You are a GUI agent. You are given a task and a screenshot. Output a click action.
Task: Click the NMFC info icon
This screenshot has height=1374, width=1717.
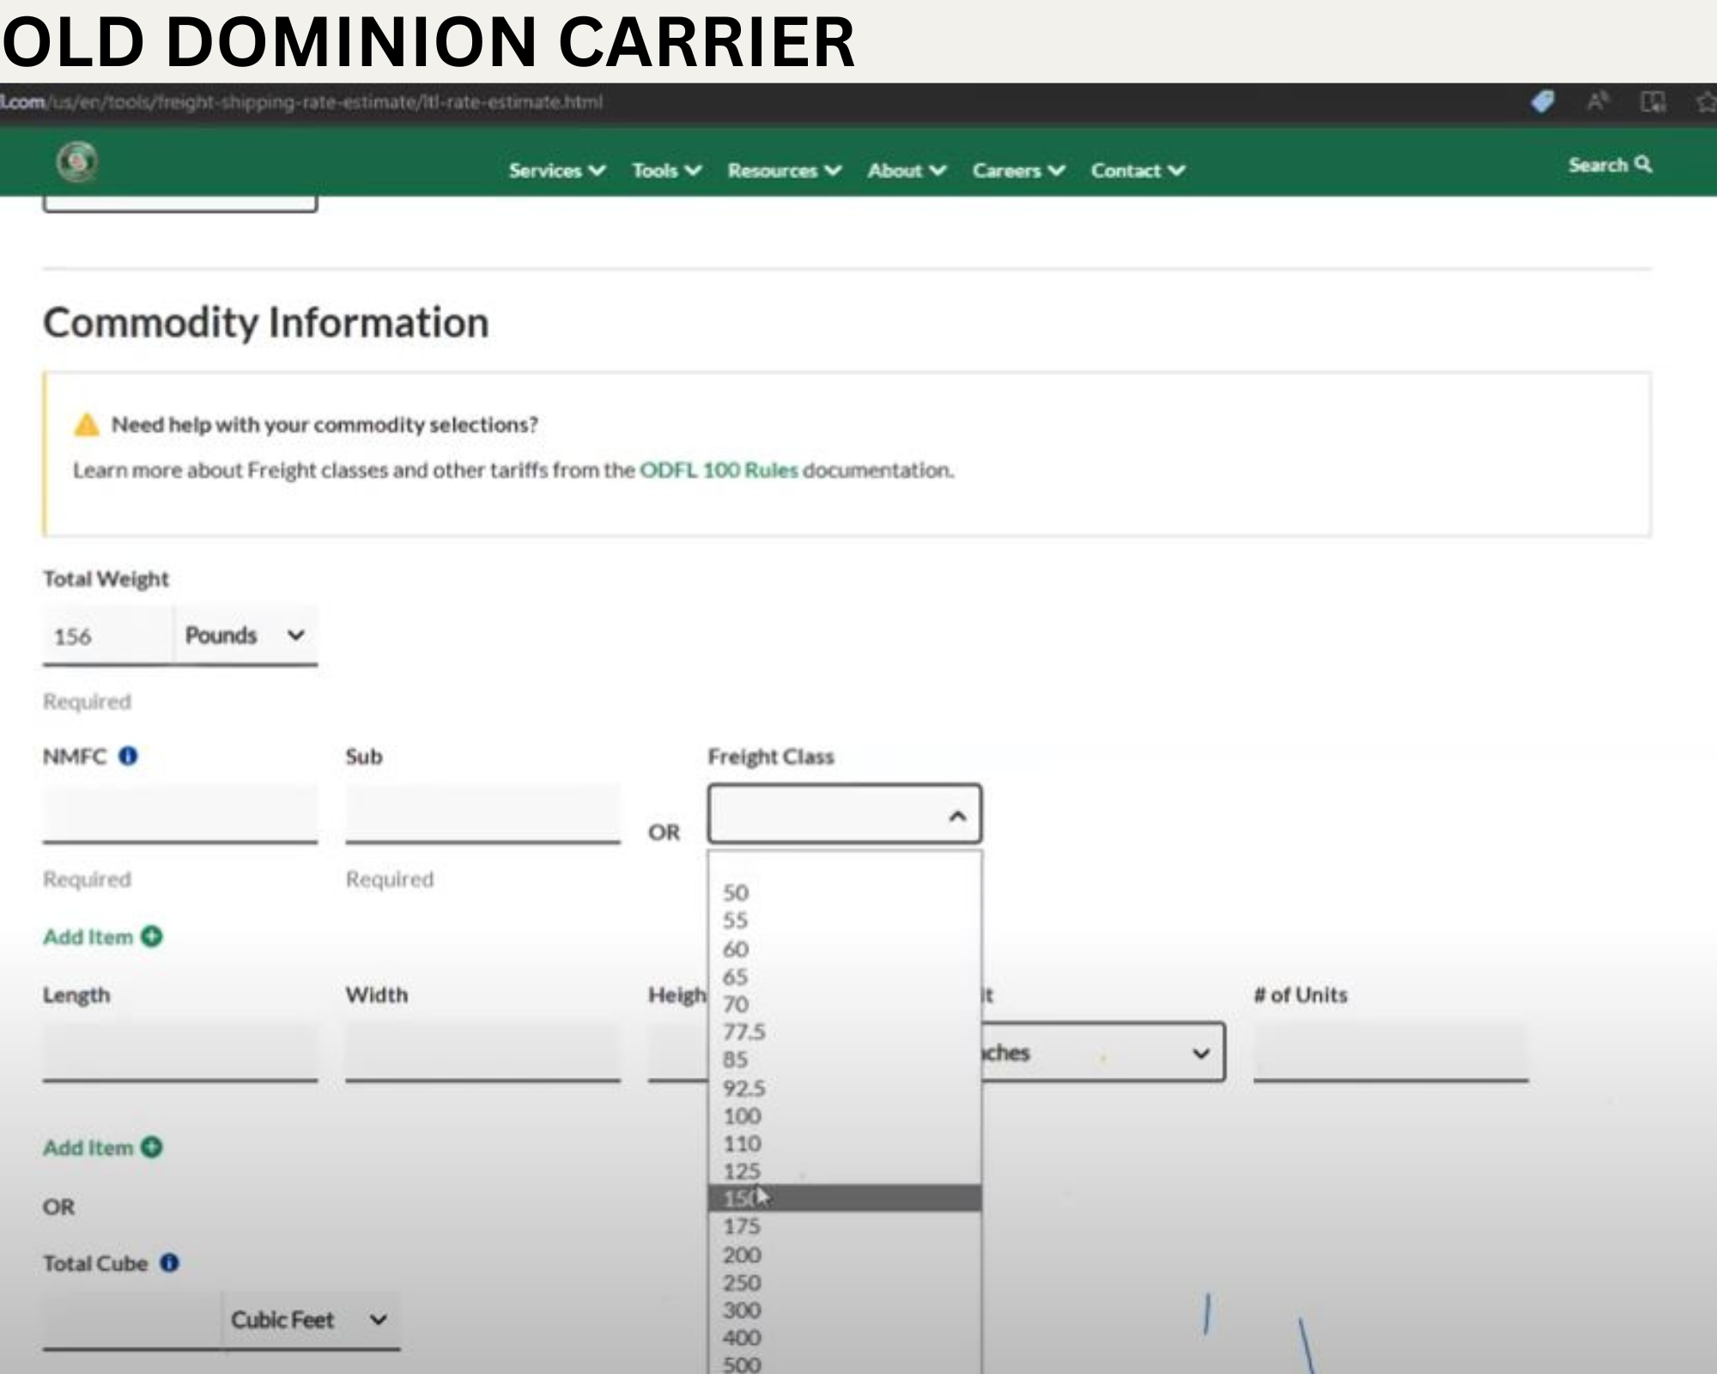[128, 756]
